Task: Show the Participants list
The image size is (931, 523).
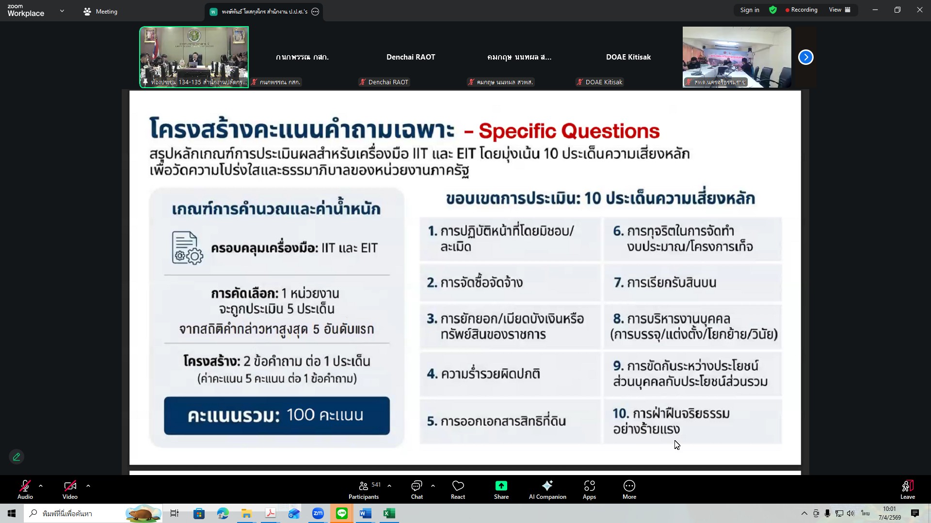Action: pyautogui.click(x=363, y=489)
